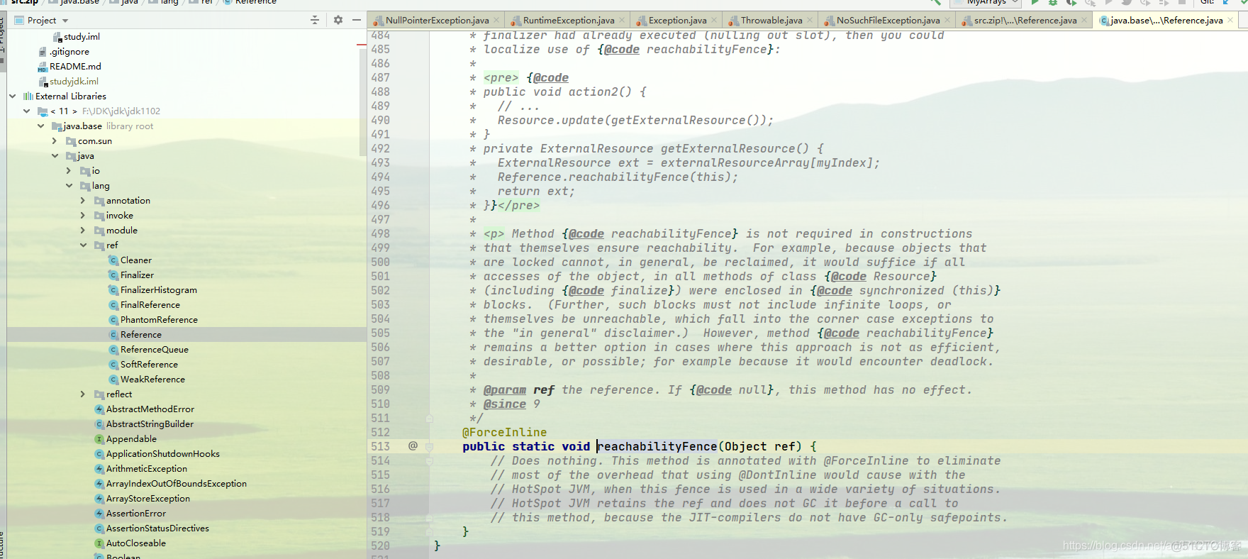Expand the reflect package
1248x559 pixels.
click(84, 394)
